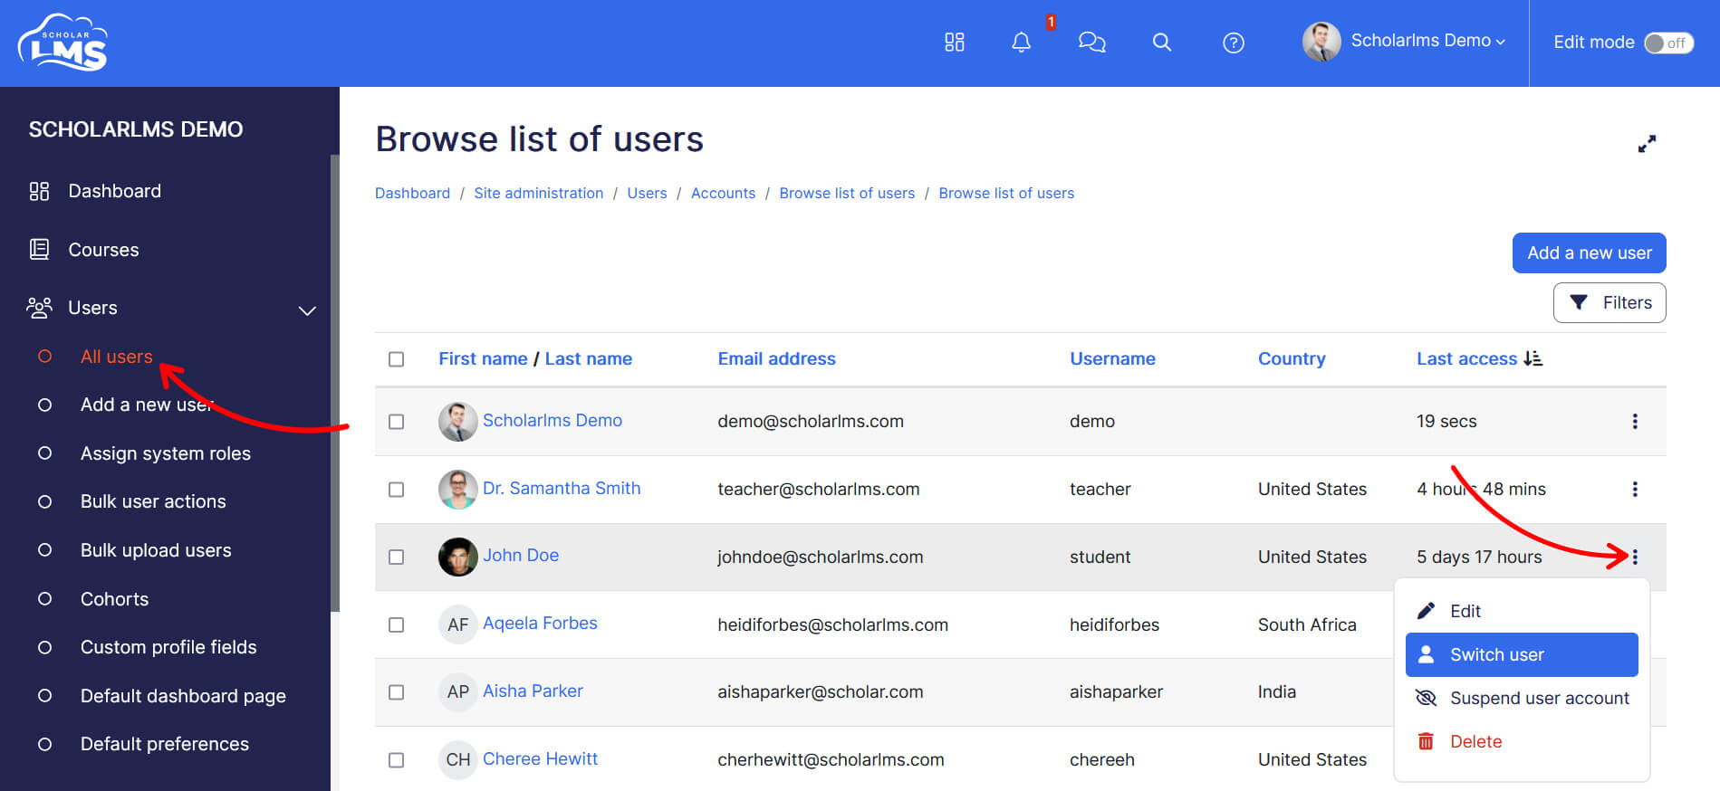Open Aisha Parker profile link
Viewport: 1720px width, 791px height.
[x=533, y=691]
